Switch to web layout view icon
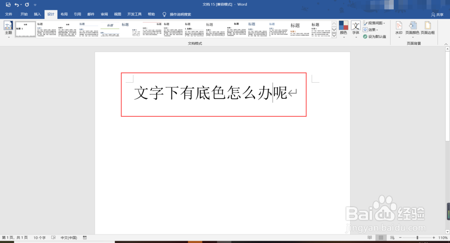This screenshot has width=450, height=243. click(392, 238)
